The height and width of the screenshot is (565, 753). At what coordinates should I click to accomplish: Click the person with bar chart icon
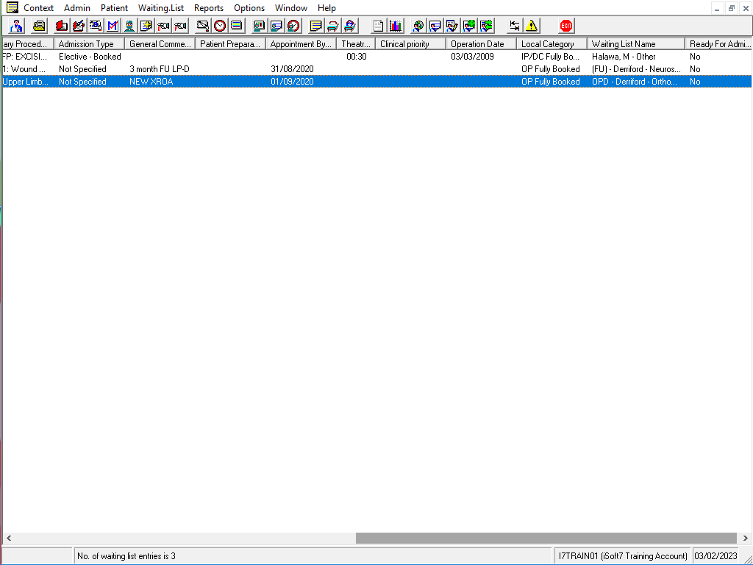pyautogui.click(x=260, y=26)
